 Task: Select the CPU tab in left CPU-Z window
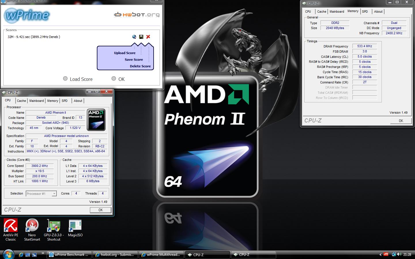pyautogui.click(x=8, y=100)
